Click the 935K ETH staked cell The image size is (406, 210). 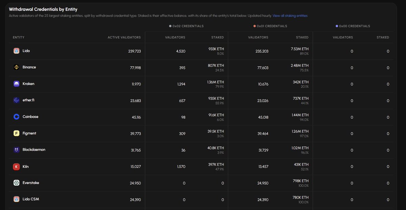pos(216,98)
